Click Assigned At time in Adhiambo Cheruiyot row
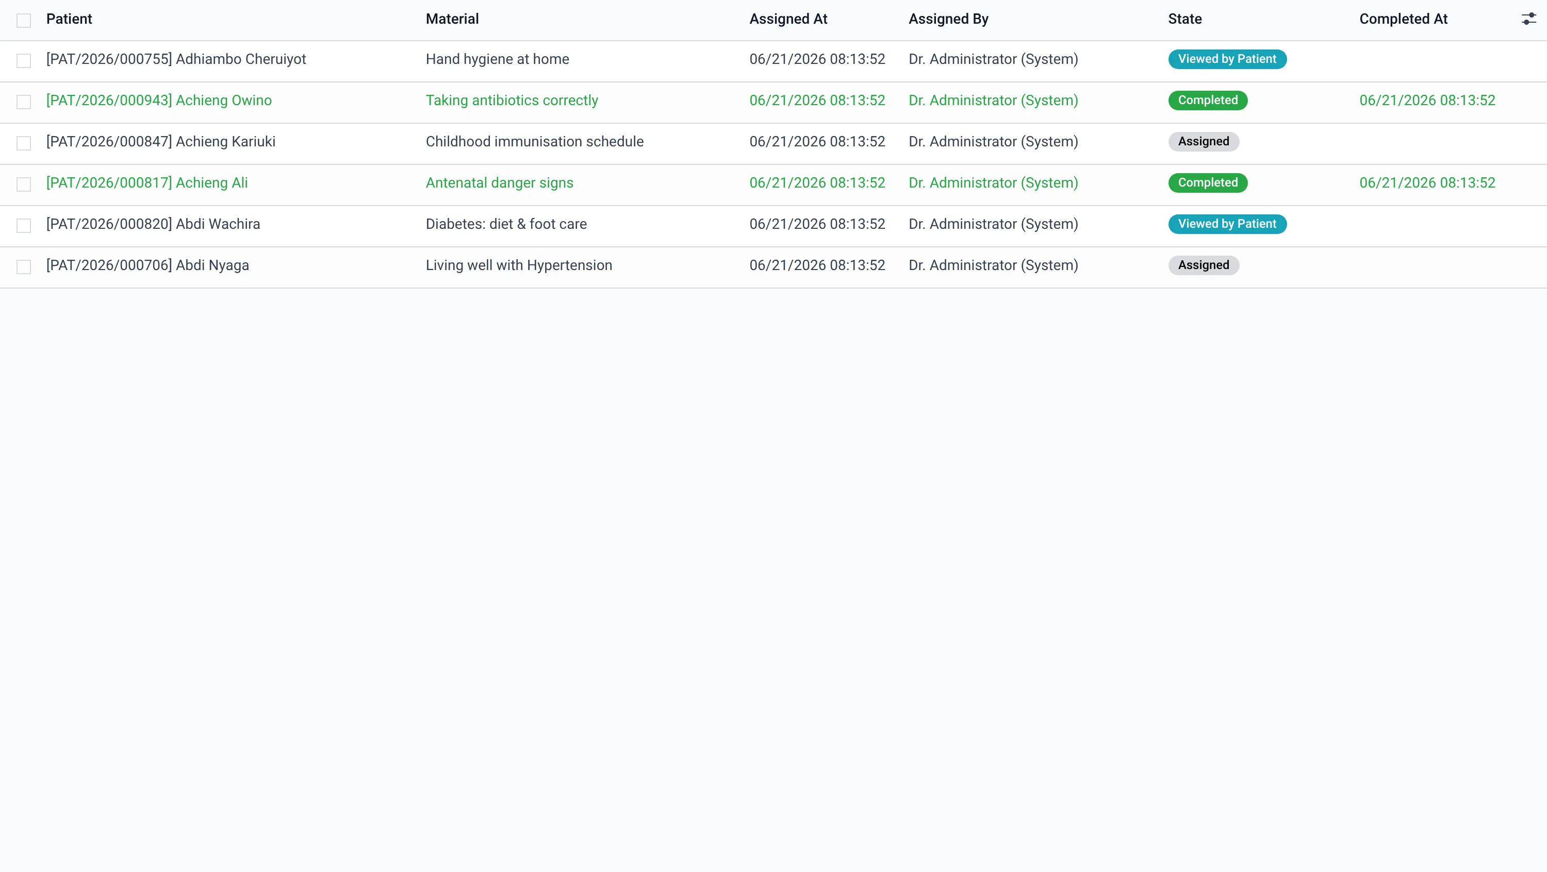 click(x=817, y=59)
